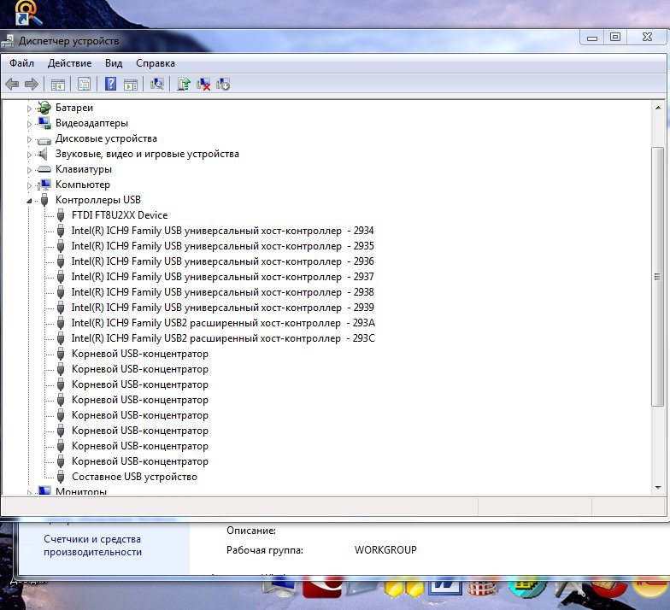Click the USB icon of Intel controller 2934
This screenshot has height=610, width=670.
[x=61, y=231]
